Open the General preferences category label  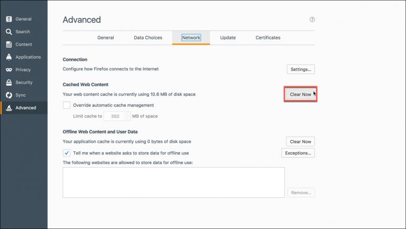(23, 19)
